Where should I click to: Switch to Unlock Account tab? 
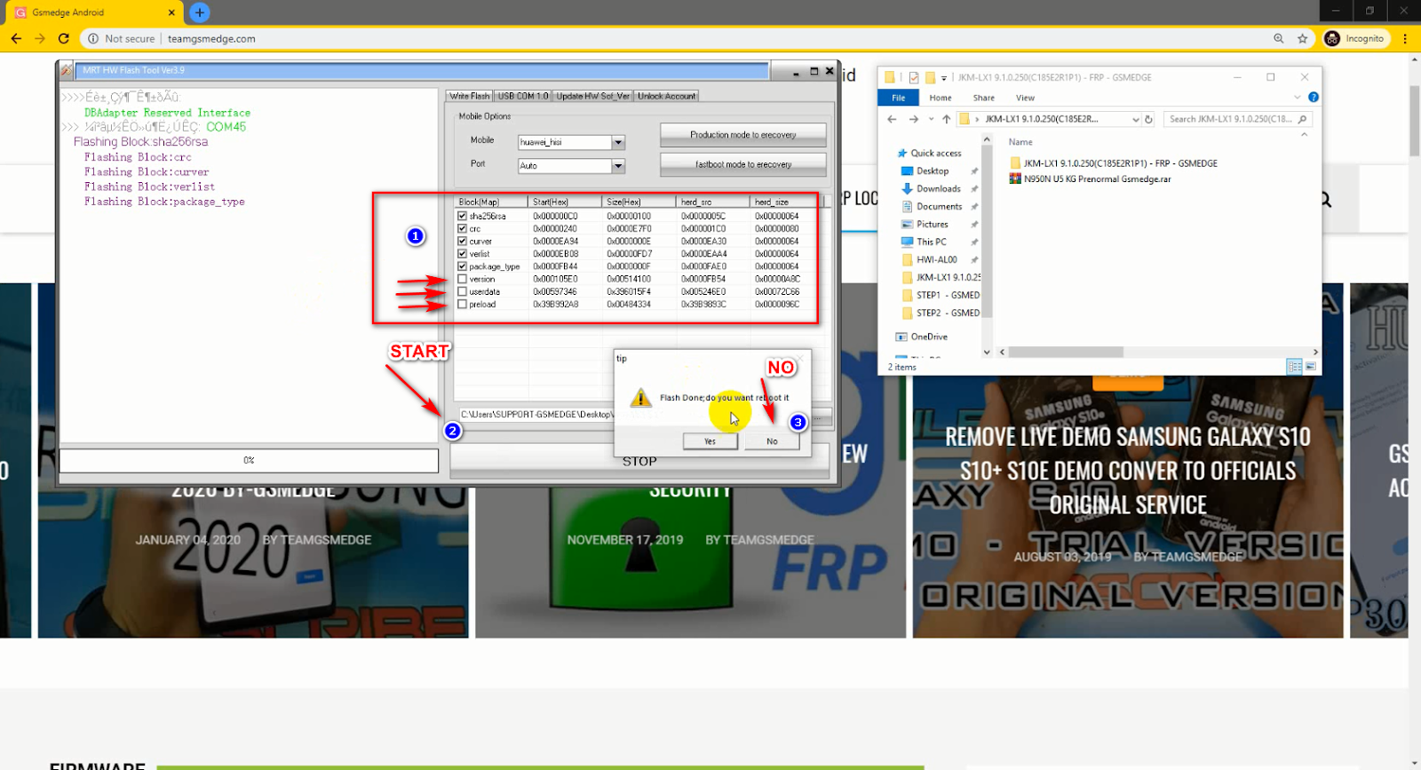tap(667, 96)
